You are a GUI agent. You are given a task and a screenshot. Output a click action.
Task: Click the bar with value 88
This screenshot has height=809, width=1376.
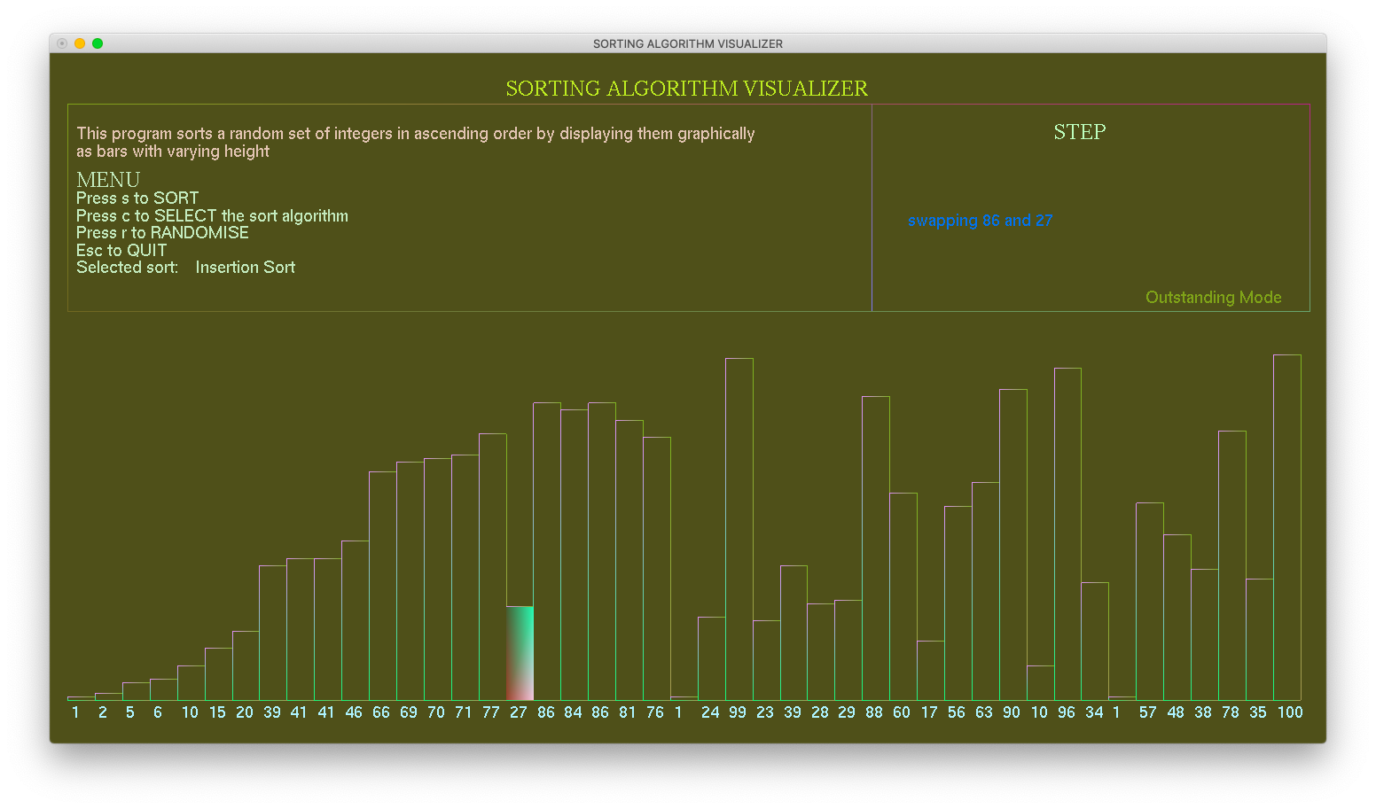875,548
